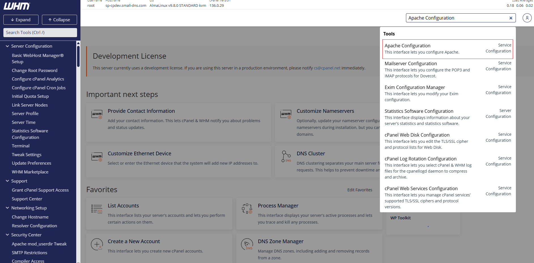Open Grant cPanel Support Access
Viewport: 534px width, 263px height.
(x=40, y=190)
